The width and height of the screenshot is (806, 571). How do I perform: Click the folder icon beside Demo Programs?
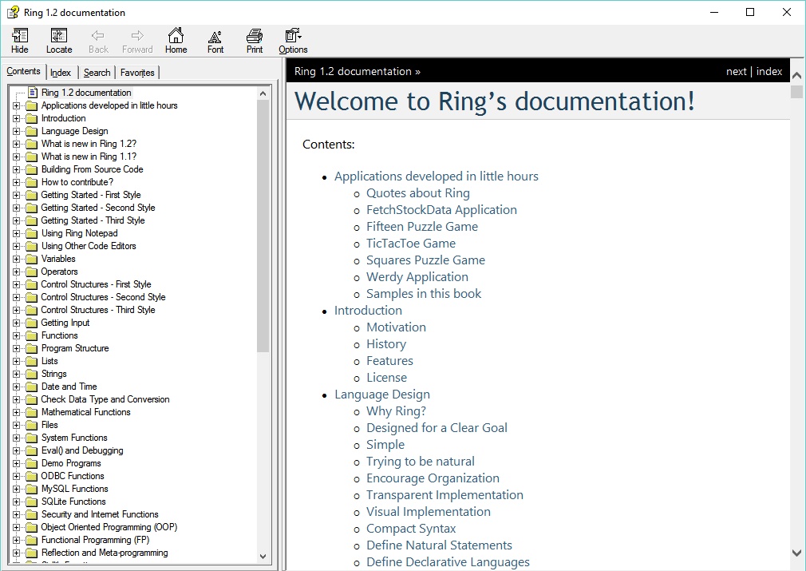point(32,463)
